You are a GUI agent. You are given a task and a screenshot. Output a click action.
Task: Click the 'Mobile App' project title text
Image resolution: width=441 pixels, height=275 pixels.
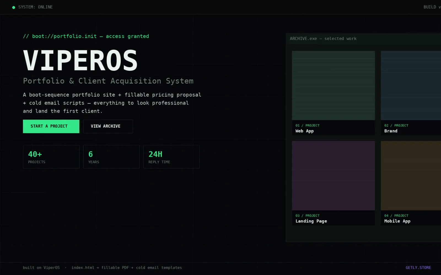pyautogui.click(x=397, y=221)
